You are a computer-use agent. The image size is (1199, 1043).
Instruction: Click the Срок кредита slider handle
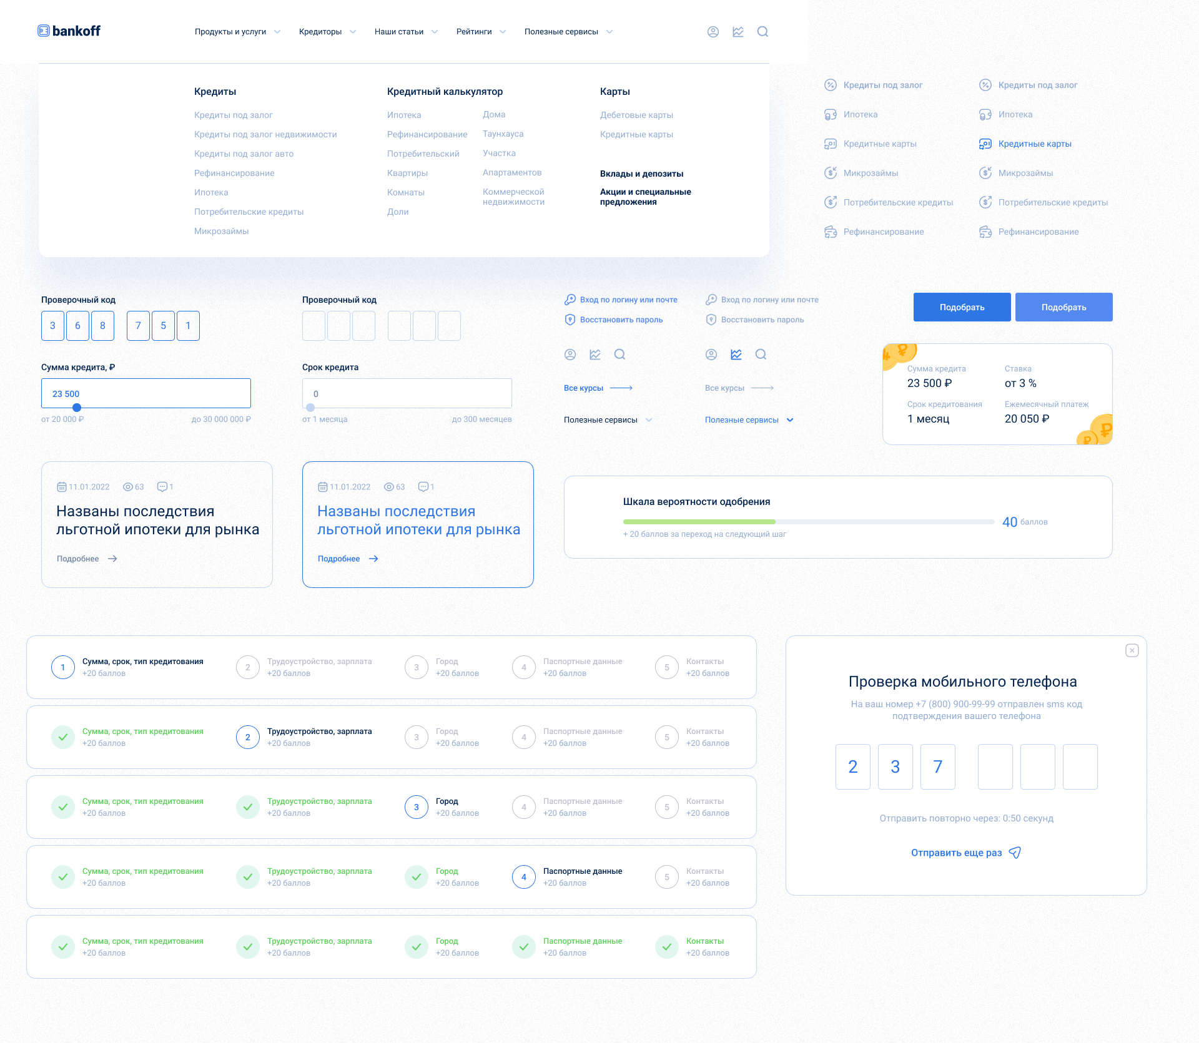coord(310,408)
